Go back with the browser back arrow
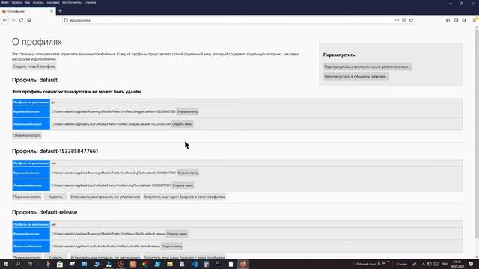 coord(5,20)
